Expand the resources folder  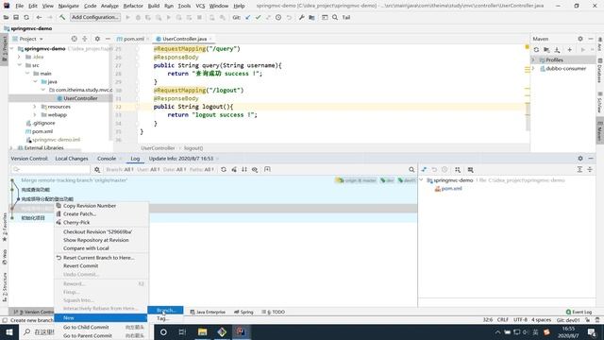(35, 107)
